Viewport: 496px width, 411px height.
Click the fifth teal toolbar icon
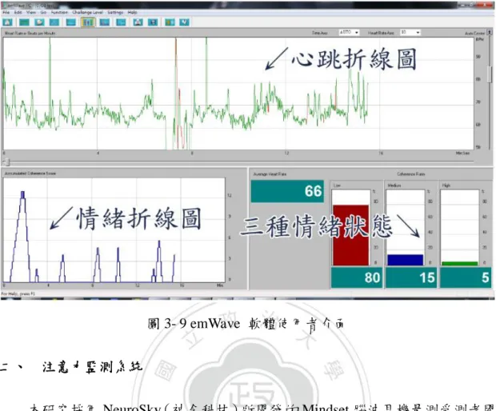tap(71, 22)
